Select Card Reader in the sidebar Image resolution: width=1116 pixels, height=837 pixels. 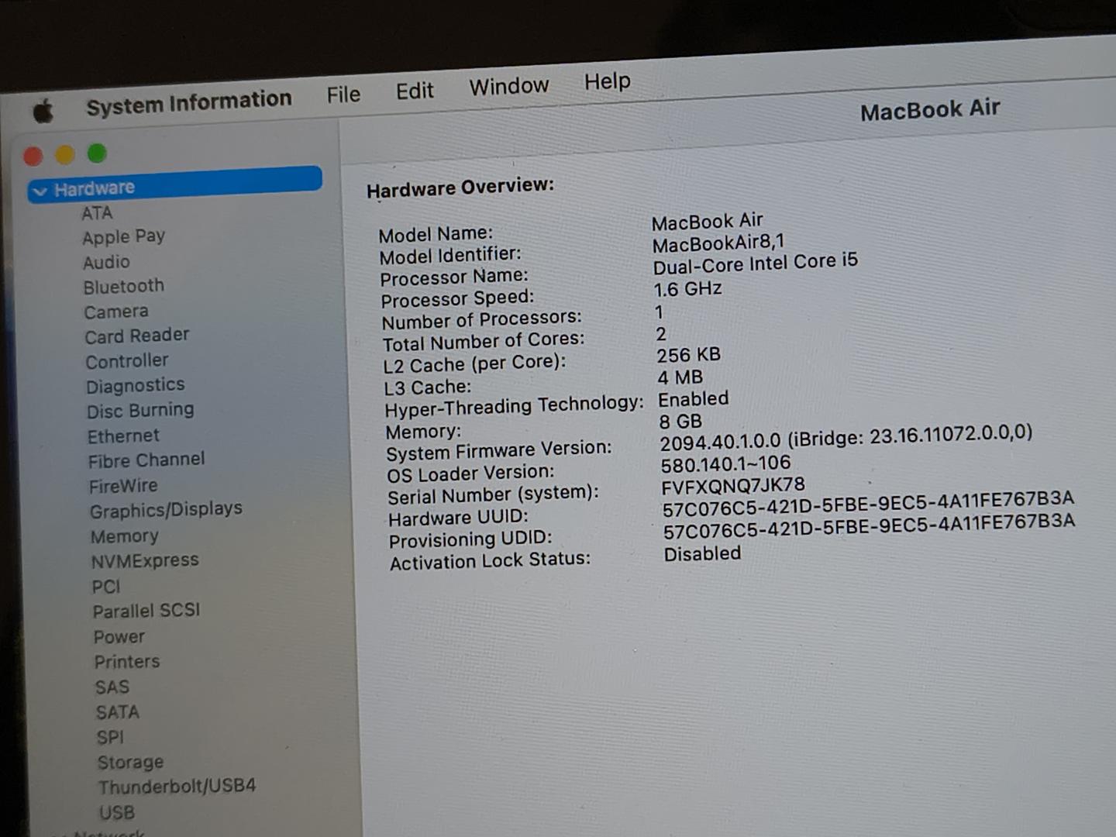coord(137,336)
